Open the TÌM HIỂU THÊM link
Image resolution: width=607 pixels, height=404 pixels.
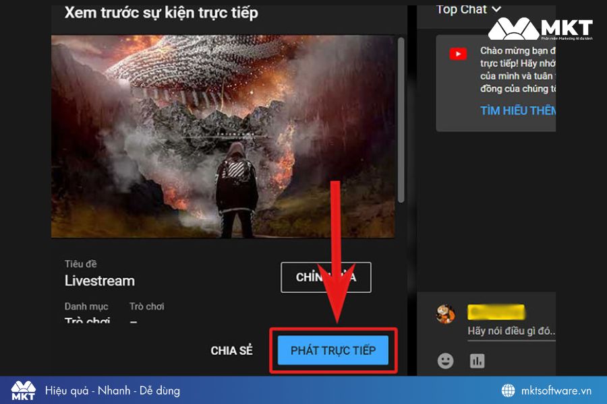[518, 111]
